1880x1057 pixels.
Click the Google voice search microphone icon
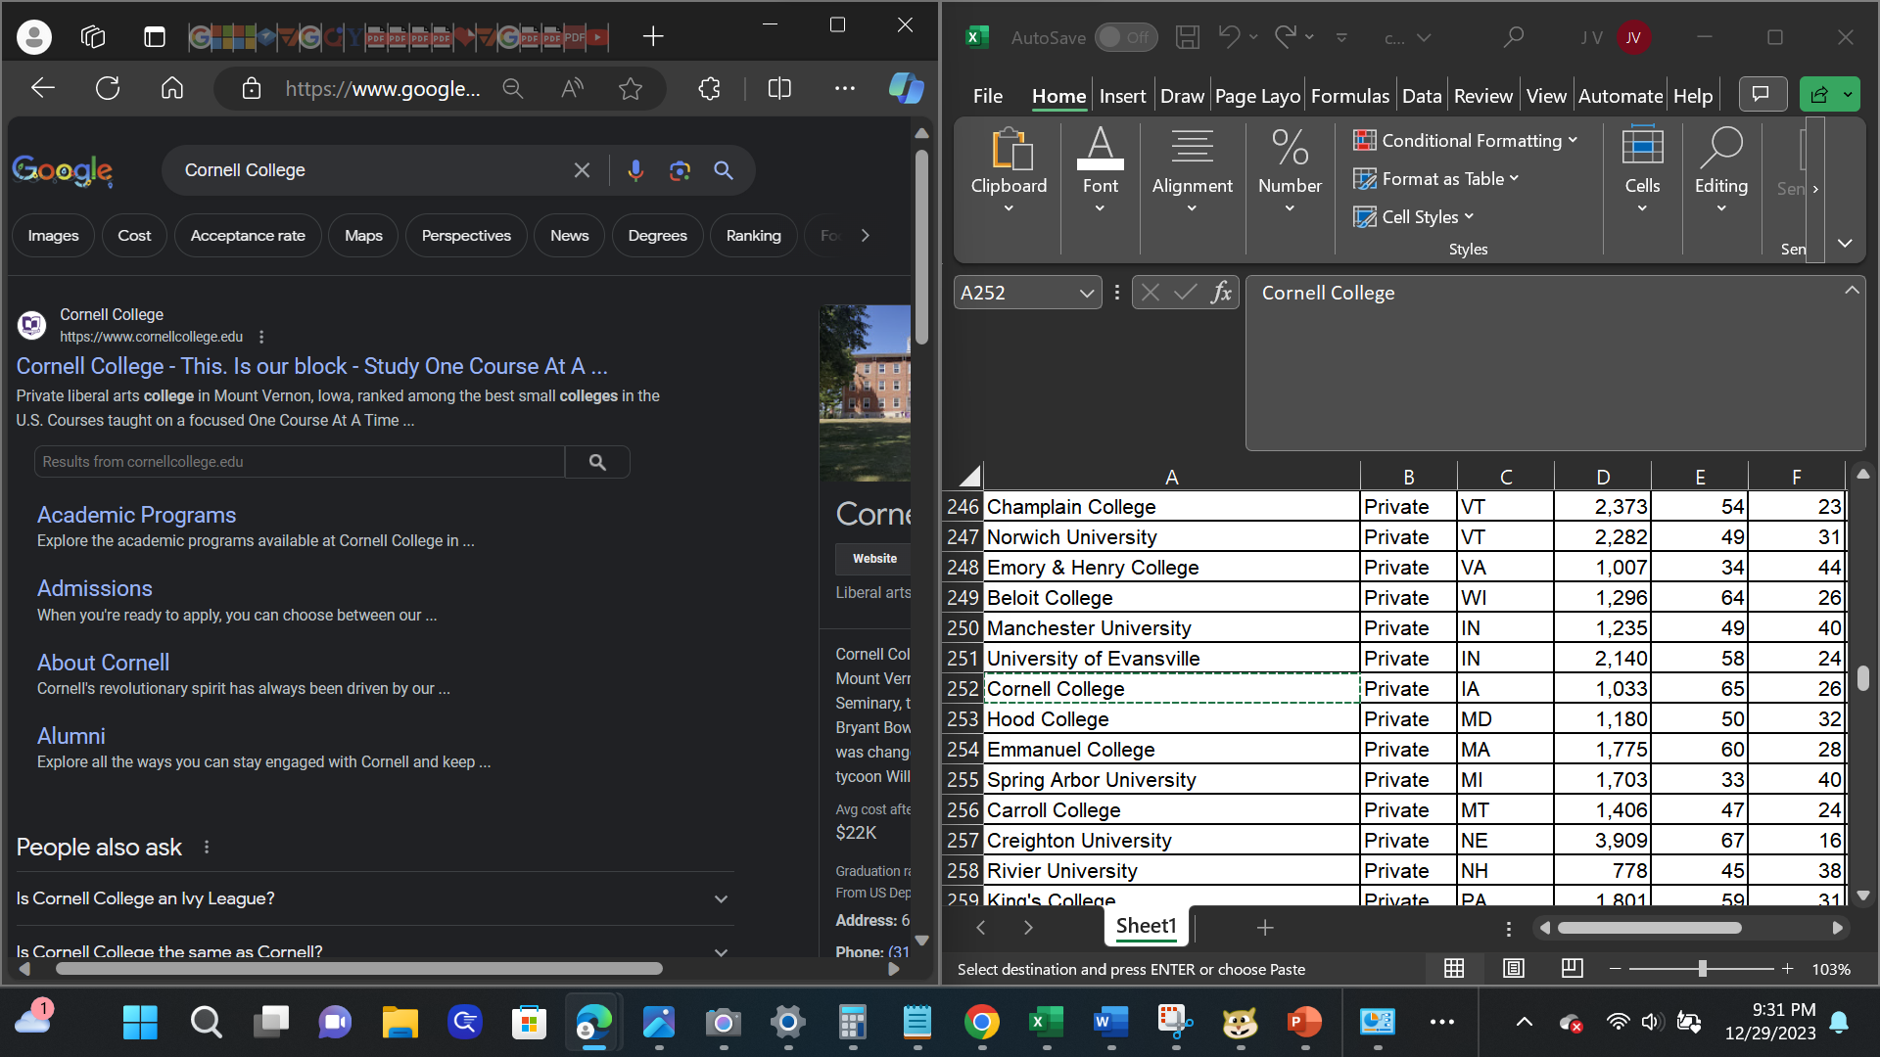click(x=635, y=170)
